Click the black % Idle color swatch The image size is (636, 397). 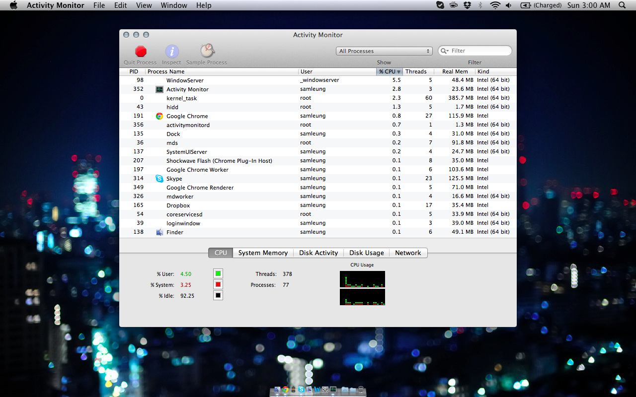(x=218, y=296)
